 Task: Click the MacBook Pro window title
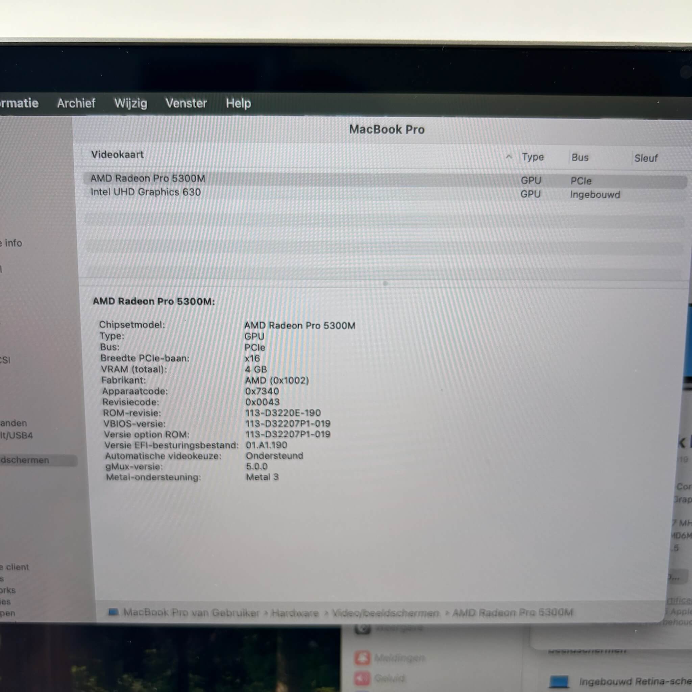click(387, 129)
